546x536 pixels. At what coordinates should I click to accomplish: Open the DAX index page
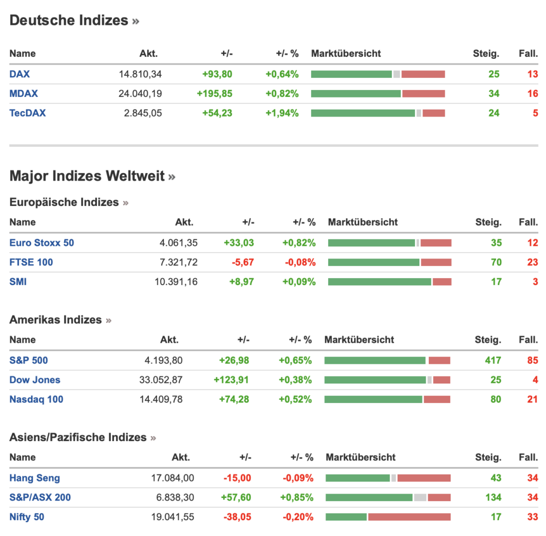[20, 74]
